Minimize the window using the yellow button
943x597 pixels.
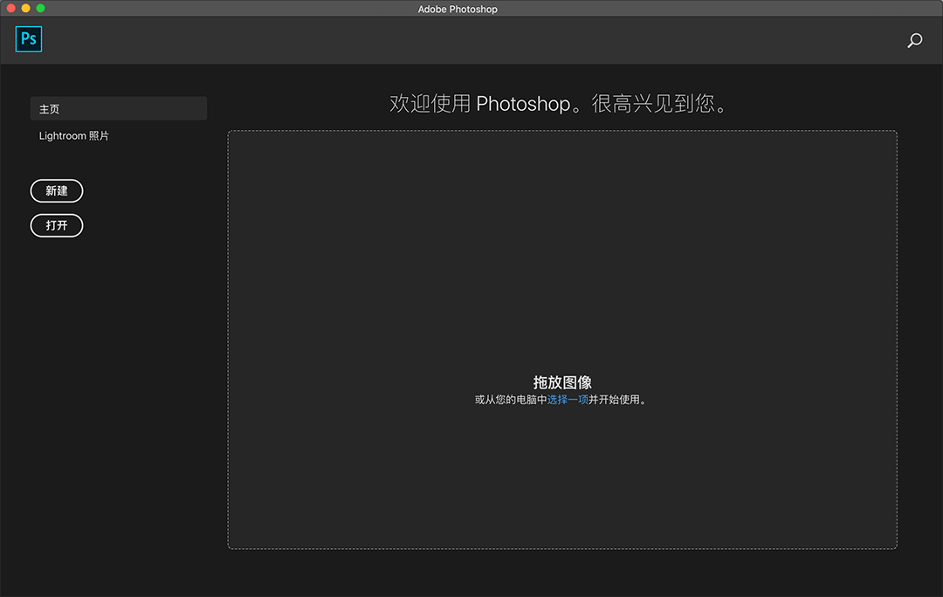(x=26, y=8)
